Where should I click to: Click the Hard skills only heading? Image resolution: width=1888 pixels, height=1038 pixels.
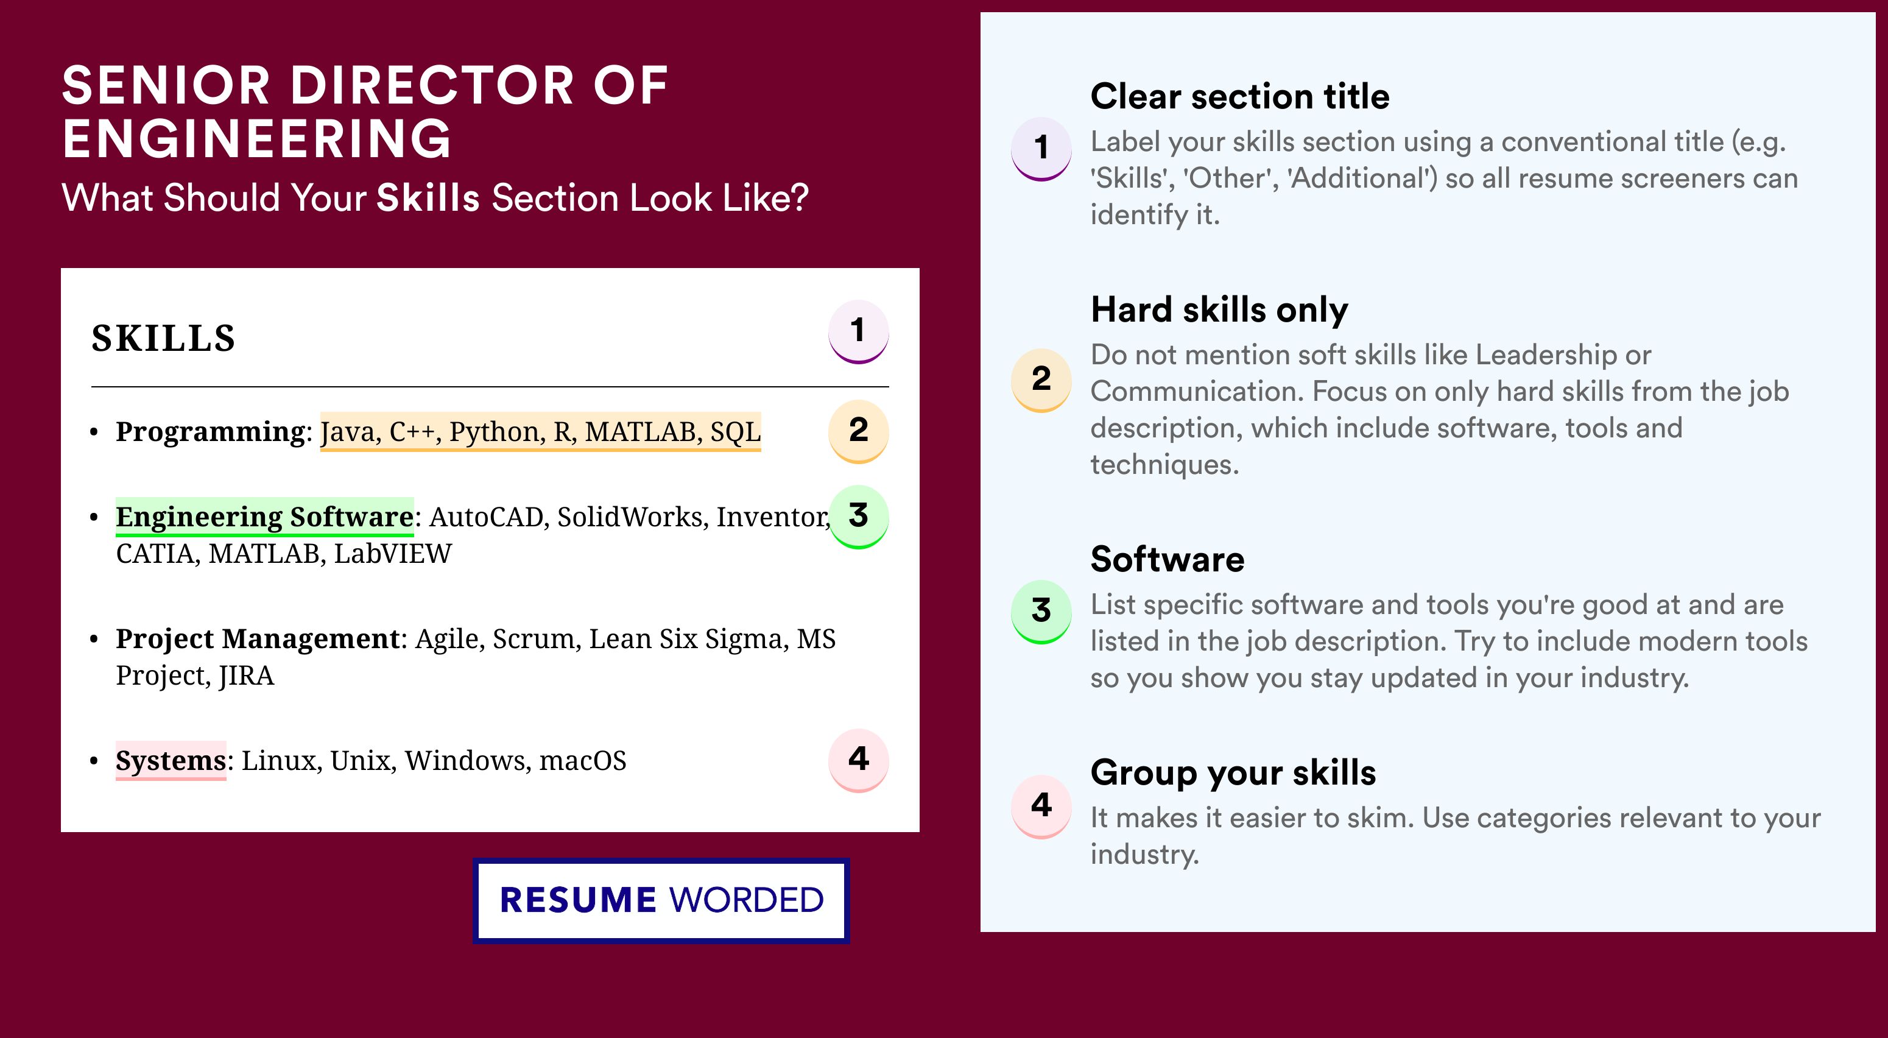click(x=1219, y=309)
